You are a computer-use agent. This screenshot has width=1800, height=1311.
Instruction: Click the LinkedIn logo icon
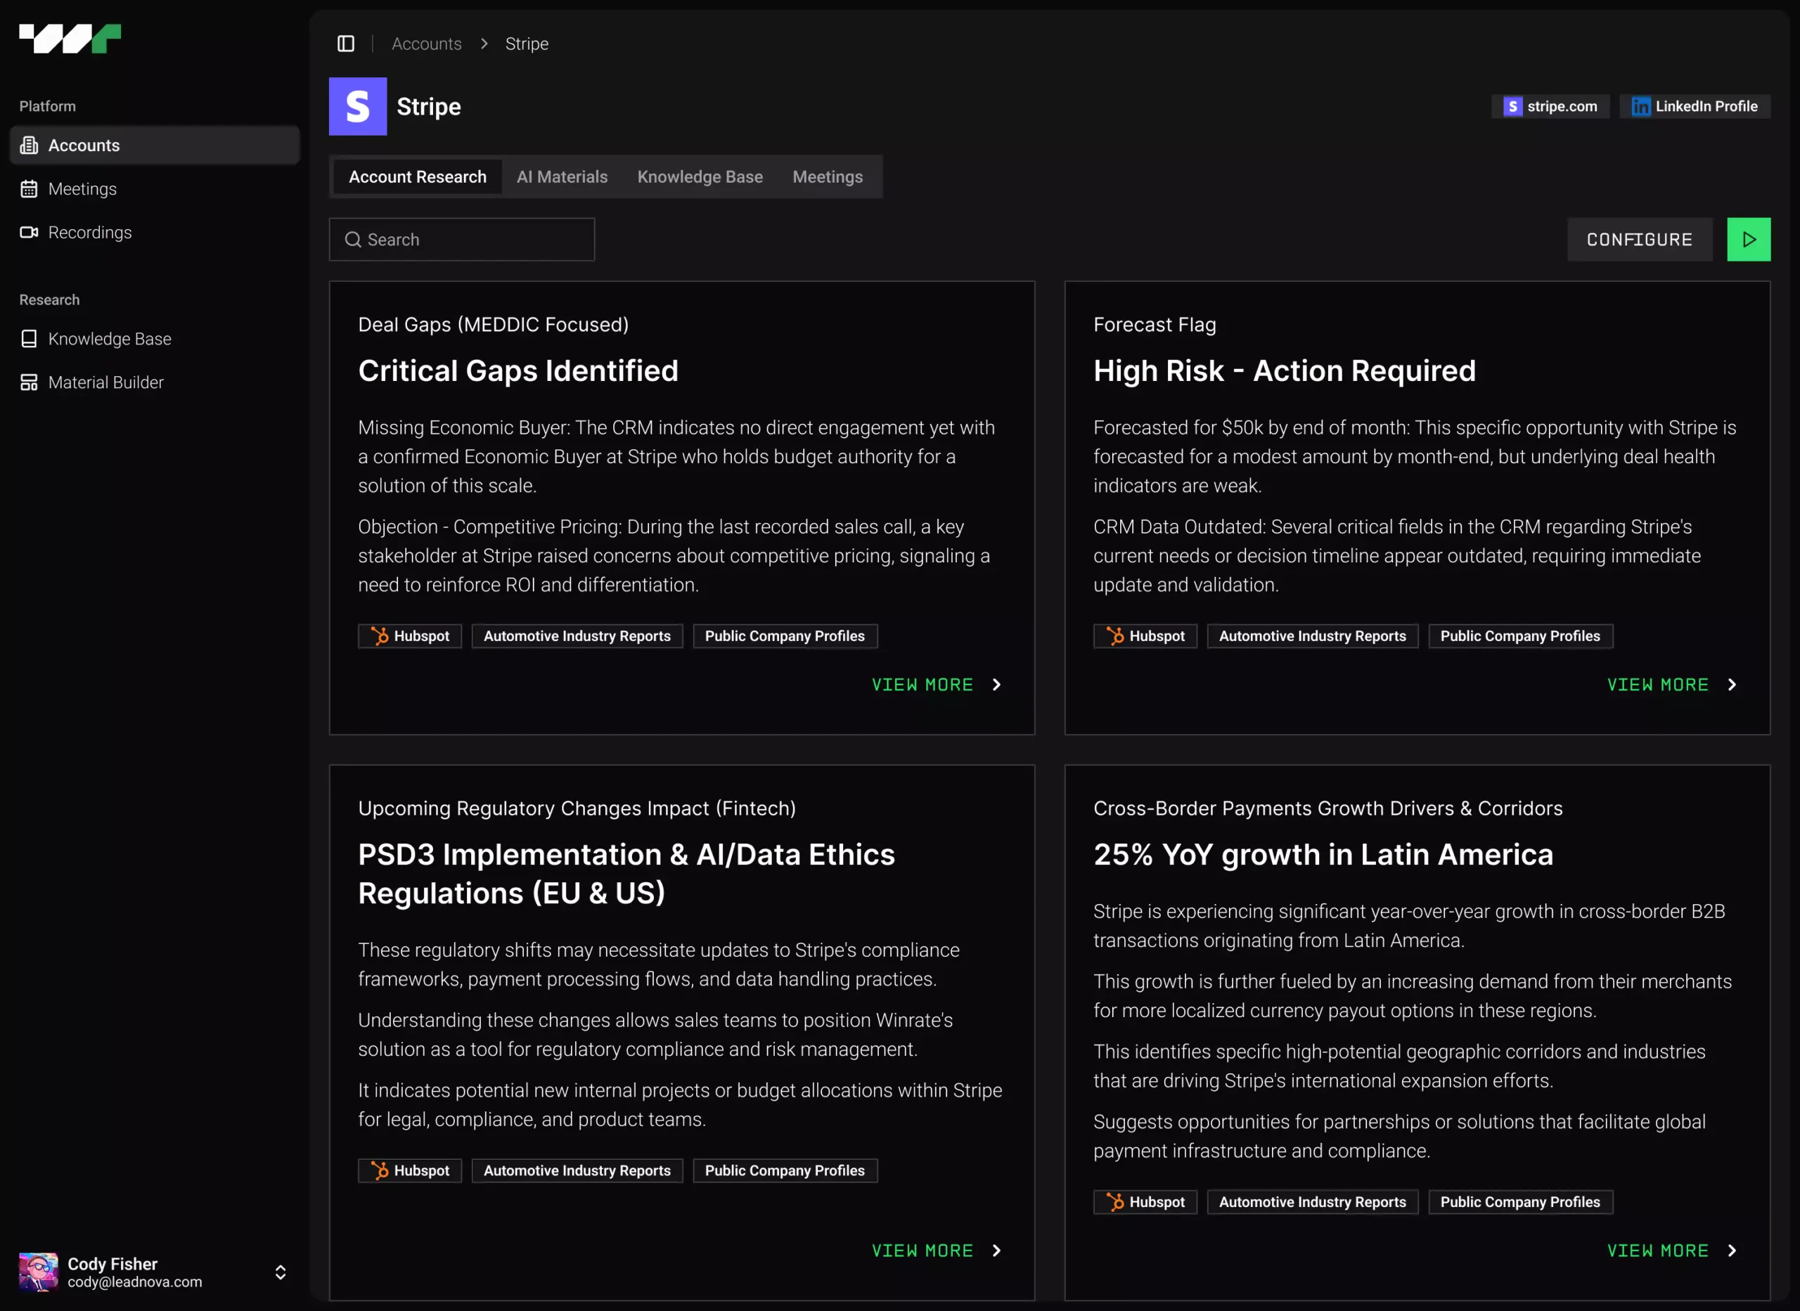[x=1640, y=106]
